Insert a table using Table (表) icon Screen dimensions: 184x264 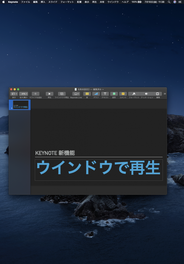pos(87,94)
